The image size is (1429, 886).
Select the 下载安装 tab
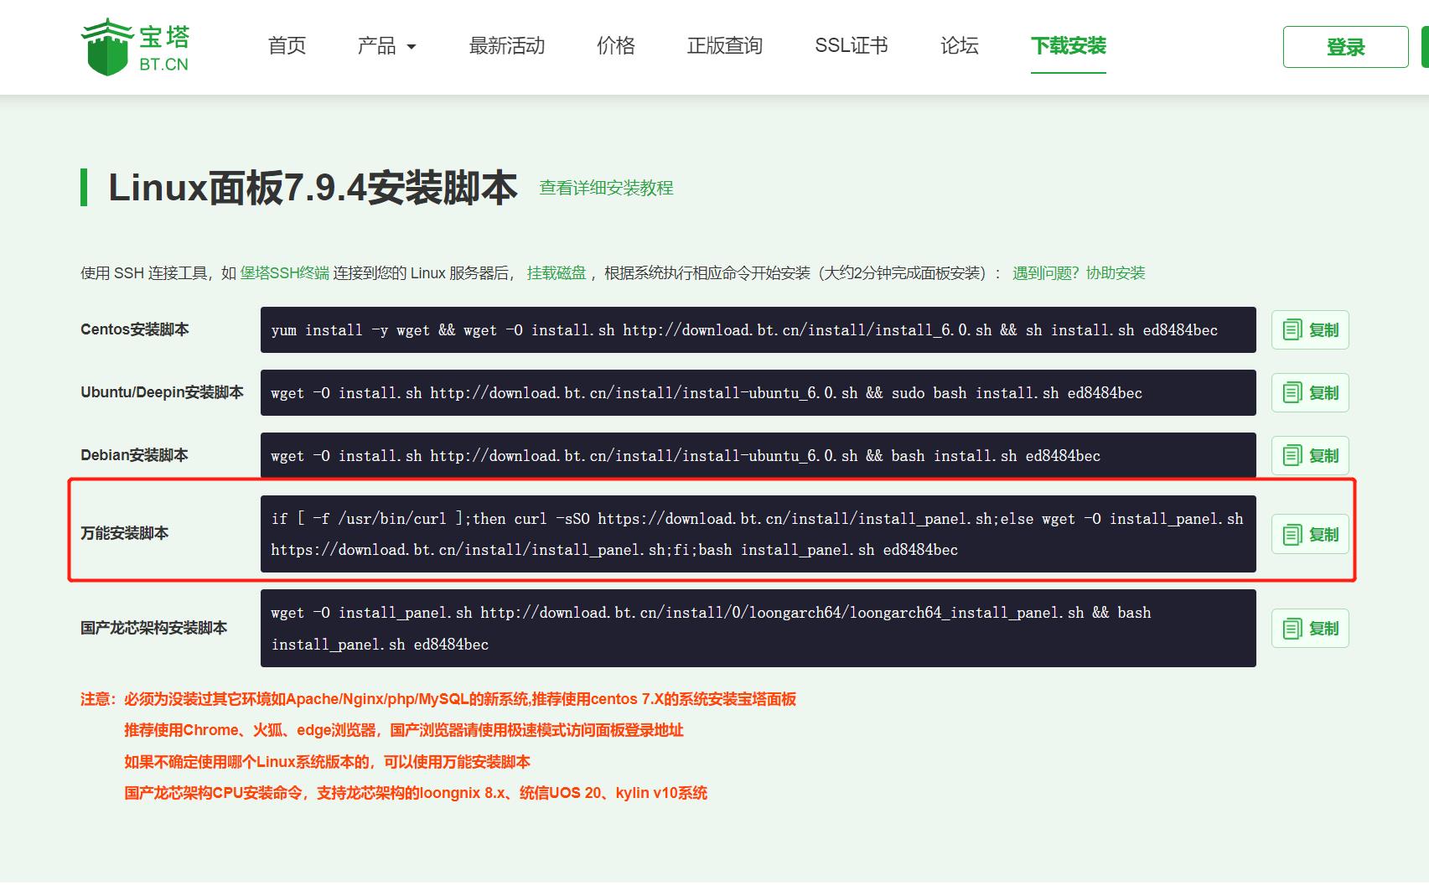tap(1068, 45)
